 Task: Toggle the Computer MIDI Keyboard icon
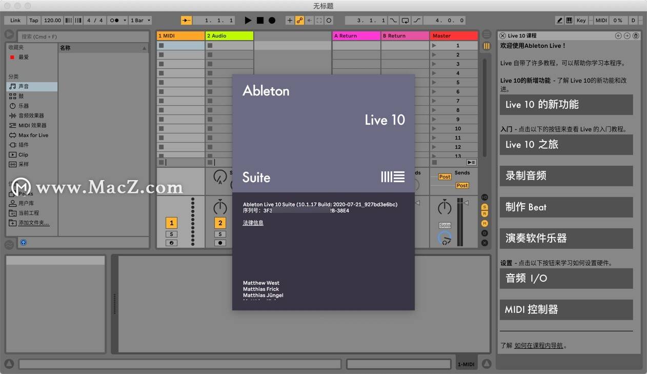click(x=569, y=21)
